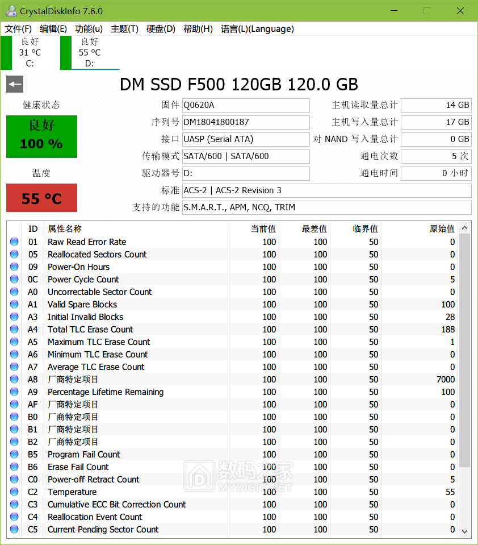
Task: Click the firmware field Q0620A
Action: [x=246, y=105]
